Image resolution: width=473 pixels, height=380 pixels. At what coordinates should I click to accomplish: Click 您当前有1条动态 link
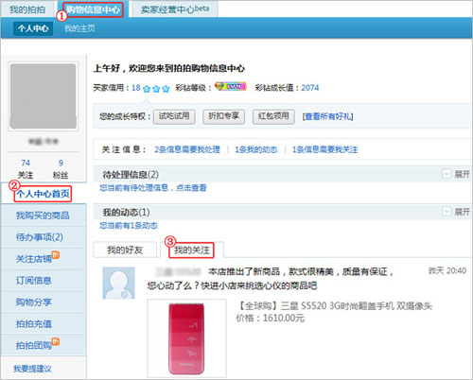pyautogui.click(x=129, y=226)
